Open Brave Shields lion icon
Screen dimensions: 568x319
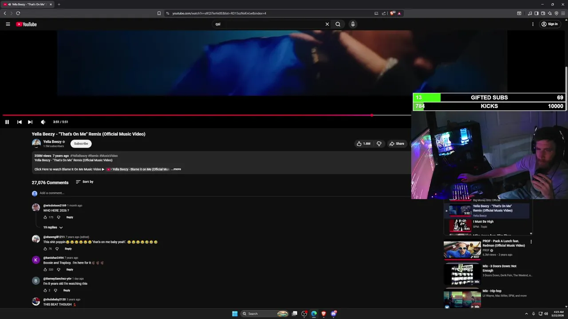pos(392,13)
